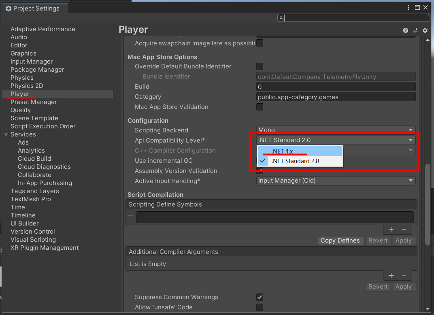Screen dimensions: 434x315
Task: Click the scroll up arrow
Action: click(428, 40)
